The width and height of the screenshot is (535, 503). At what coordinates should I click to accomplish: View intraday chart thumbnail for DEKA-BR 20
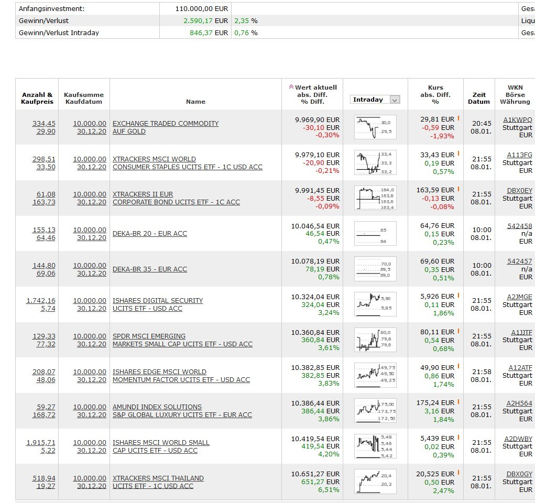click(x=375, y=233)
